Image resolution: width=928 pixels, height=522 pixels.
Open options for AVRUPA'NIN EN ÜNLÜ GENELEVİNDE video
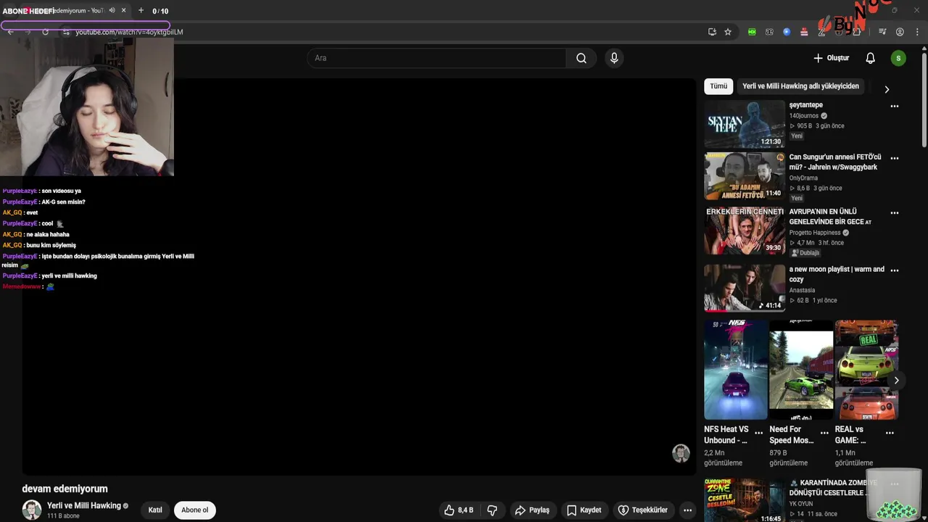pyautogui.click(x=895, y=213)
